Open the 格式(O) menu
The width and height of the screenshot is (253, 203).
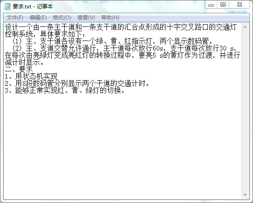[x=62, y=18]
